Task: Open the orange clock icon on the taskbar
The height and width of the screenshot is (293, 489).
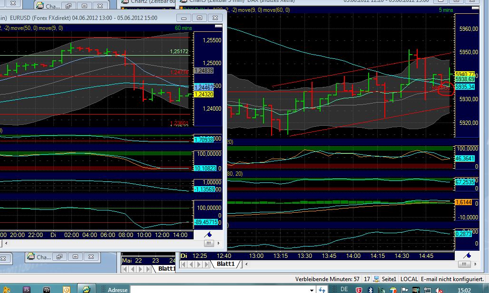Action: [66, 289]
